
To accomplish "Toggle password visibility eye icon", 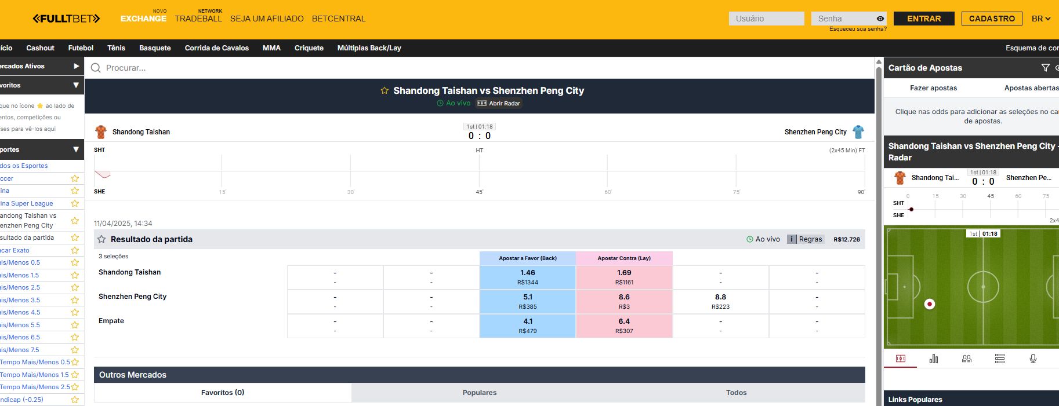I will pos(880,19).
